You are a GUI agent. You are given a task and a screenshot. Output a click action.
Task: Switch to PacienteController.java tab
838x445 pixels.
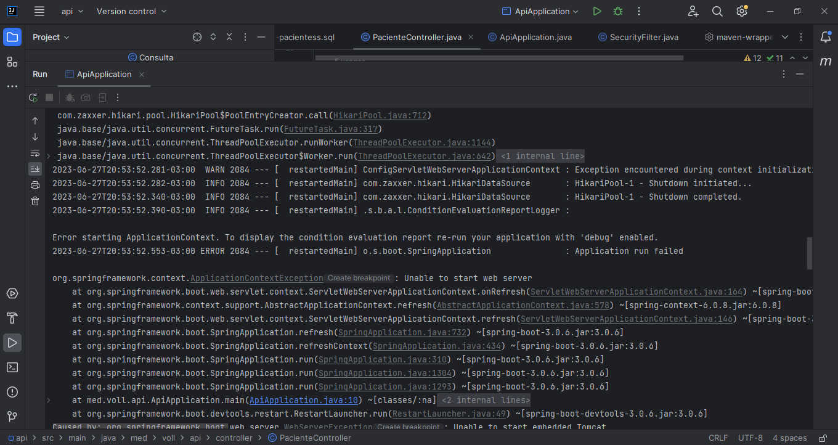point(417,37)
